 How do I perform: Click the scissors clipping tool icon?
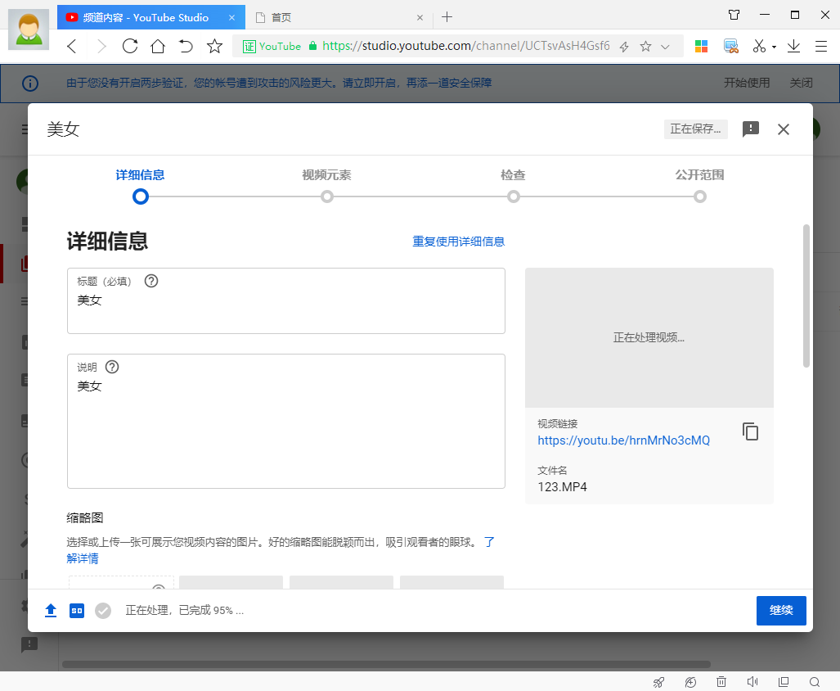point(758,46)
